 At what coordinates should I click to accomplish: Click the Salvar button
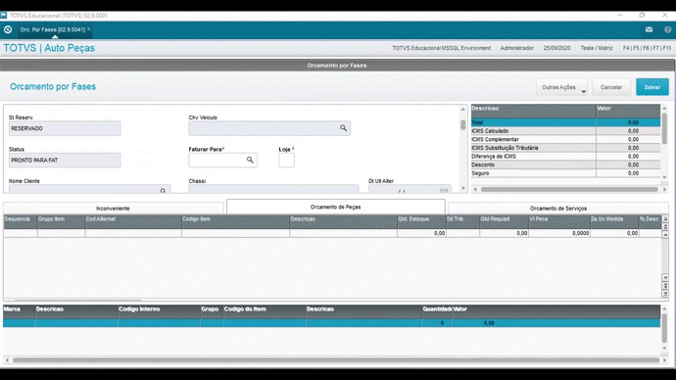tap(652, 87)
